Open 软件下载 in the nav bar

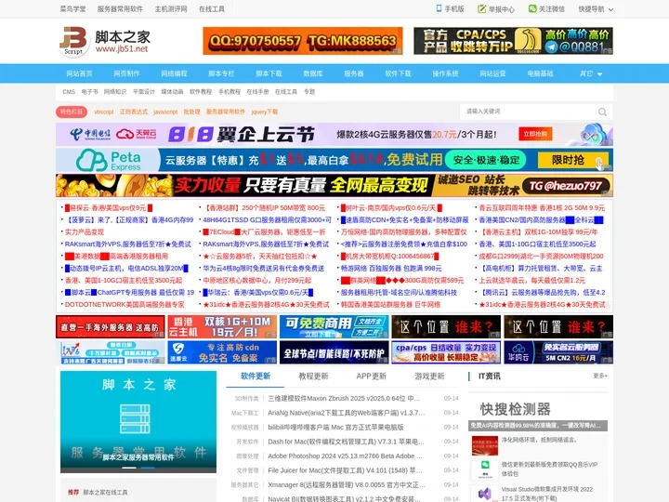pos(398,73)
